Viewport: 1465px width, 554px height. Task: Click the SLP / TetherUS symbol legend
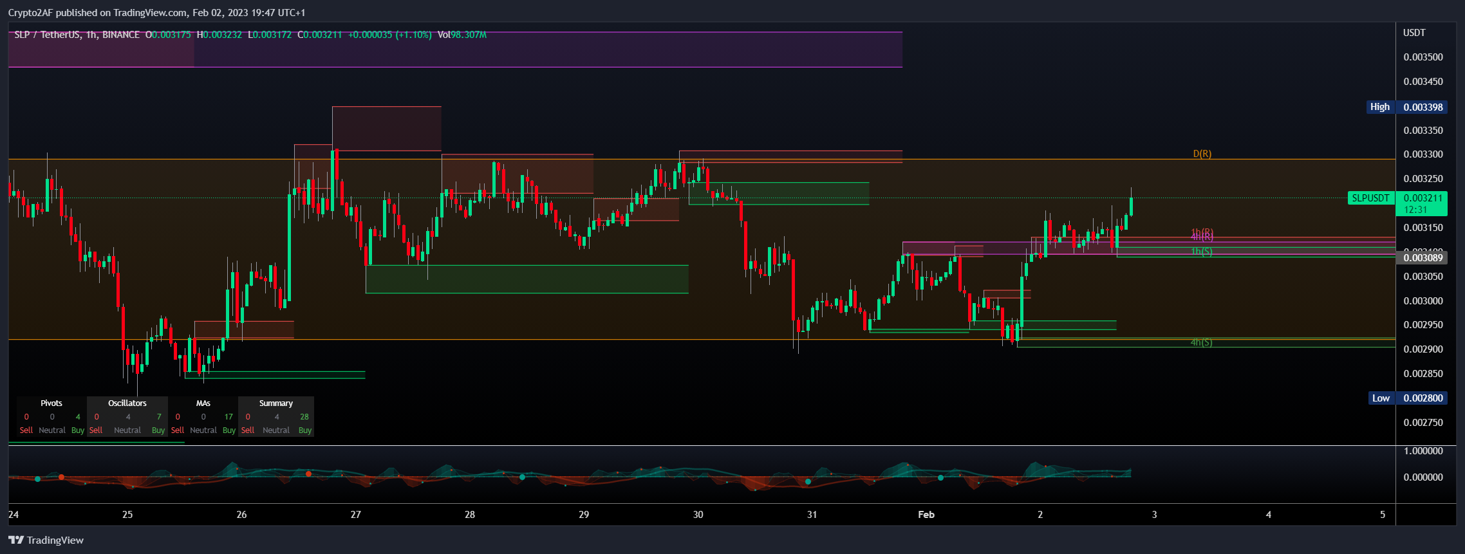tap(77, 35)
